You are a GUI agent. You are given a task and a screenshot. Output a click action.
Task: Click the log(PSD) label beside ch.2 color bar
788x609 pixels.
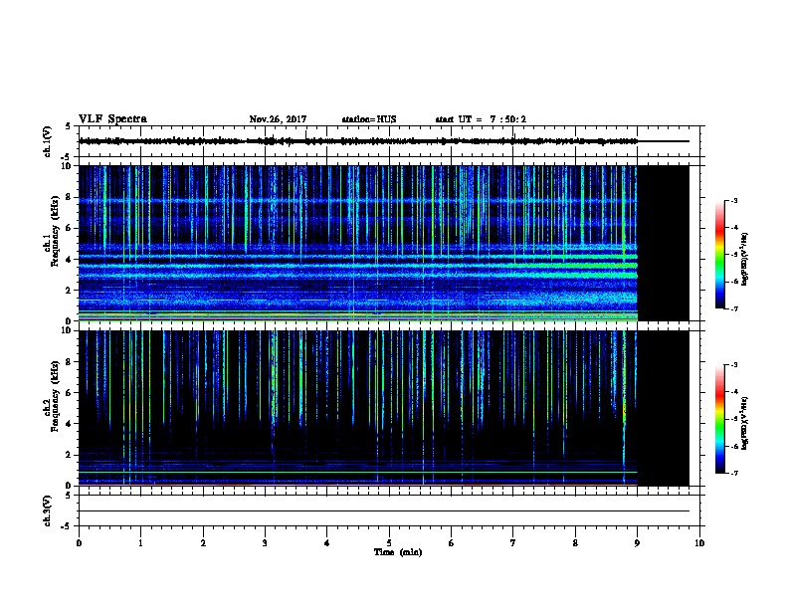(x=745, y=423)
